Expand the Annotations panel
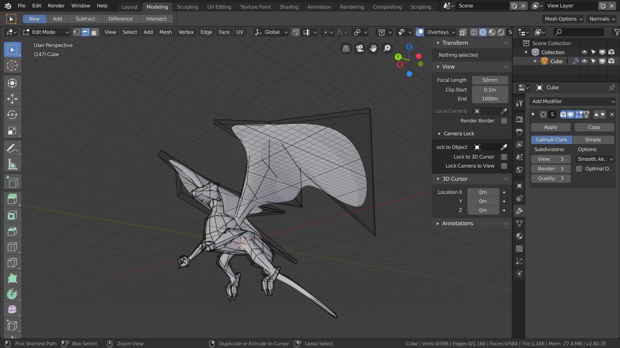 [438, 224]
